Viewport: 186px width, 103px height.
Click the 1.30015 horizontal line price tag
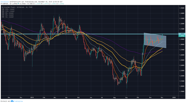tap(182, 34)
